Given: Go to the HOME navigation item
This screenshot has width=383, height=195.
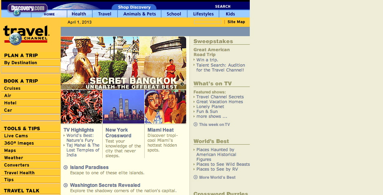Looking at the screenshot, I should (x=49, y=14).
